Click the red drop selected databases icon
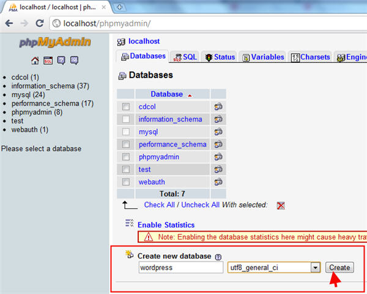This screenshot has height=294, width=367. click(x=281, y=205)
